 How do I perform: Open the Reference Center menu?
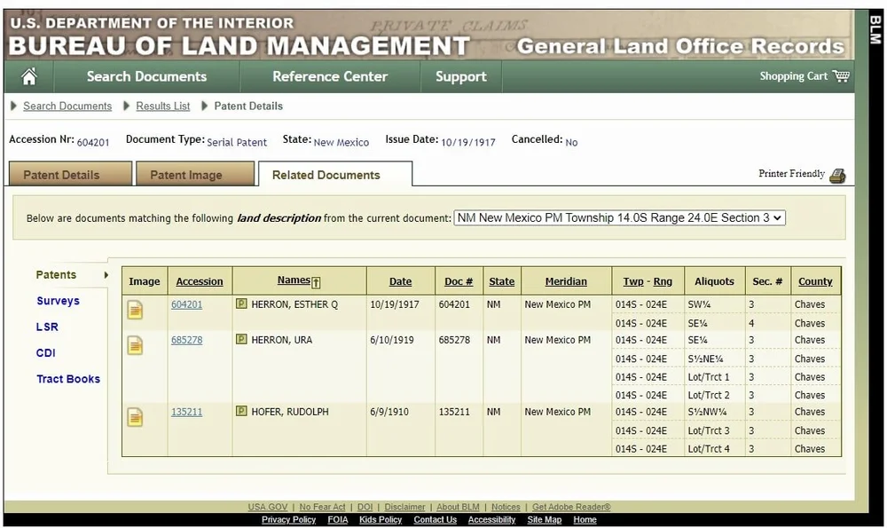coord(330,76)
